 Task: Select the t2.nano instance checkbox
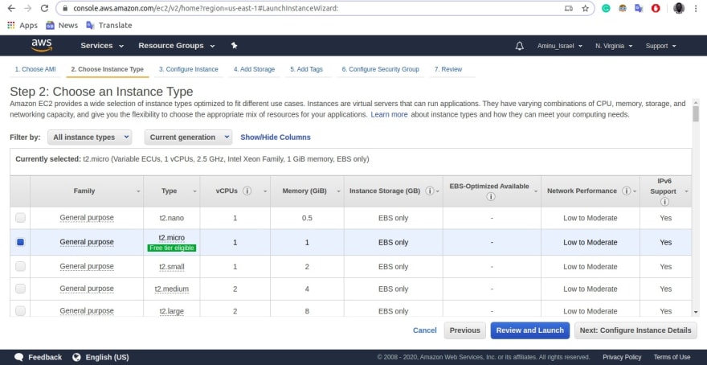(x=20, y=218)
